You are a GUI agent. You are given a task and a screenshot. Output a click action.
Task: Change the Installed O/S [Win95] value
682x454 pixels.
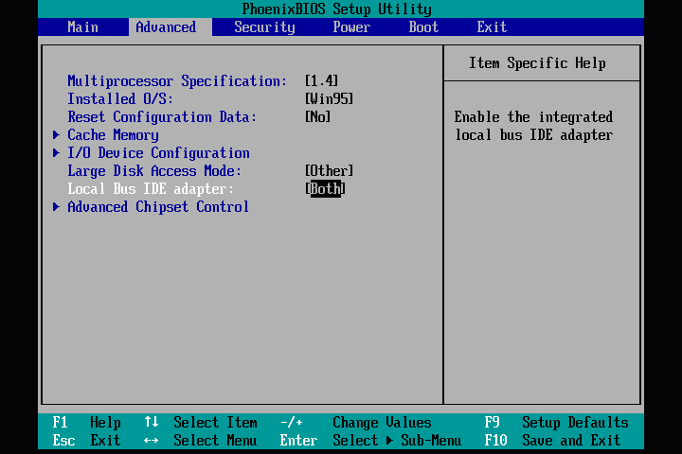tap(329, 99)
